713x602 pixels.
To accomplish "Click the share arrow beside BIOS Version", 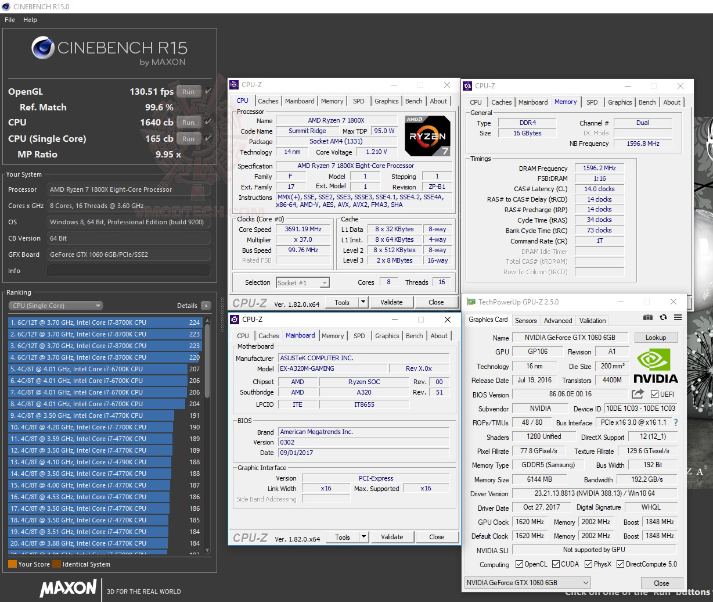I will pos(638,393).
